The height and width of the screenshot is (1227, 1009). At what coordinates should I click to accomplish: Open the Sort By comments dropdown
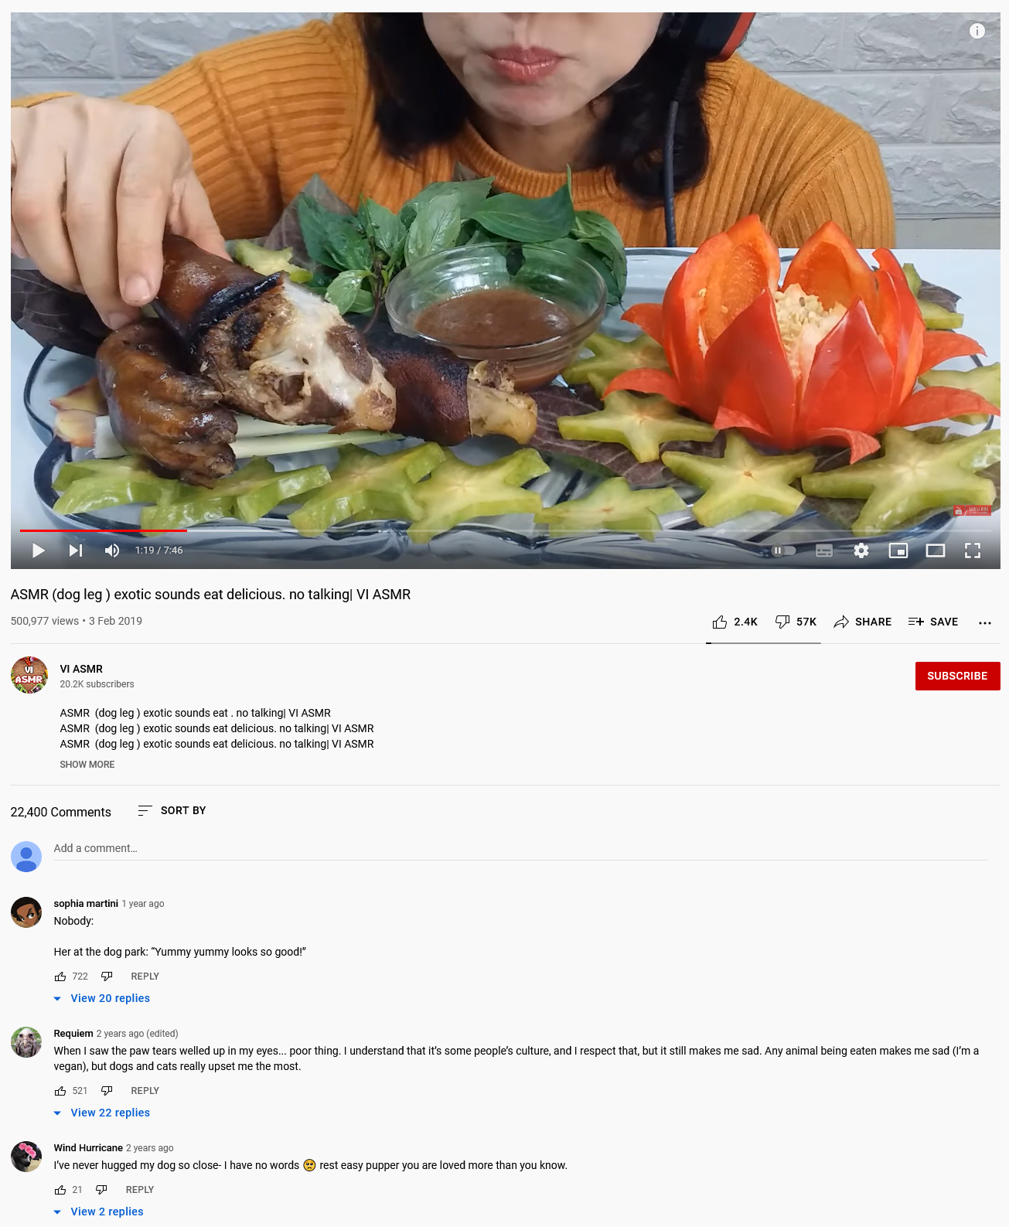172,810
